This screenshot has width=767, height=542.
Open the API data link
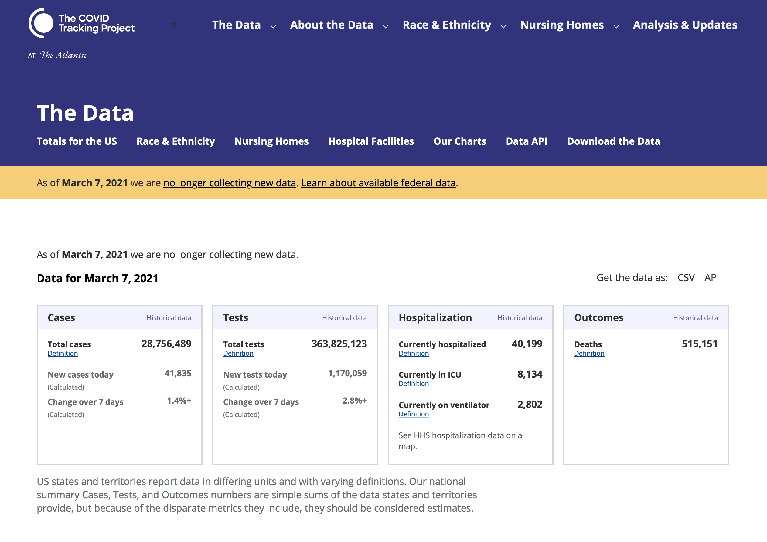coord(711,277)
